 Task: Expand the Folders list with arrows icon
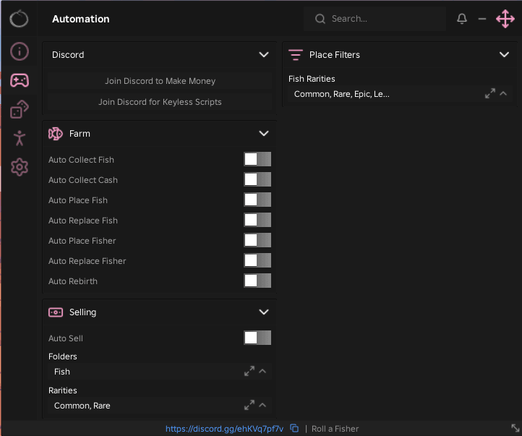coord(249,371)
